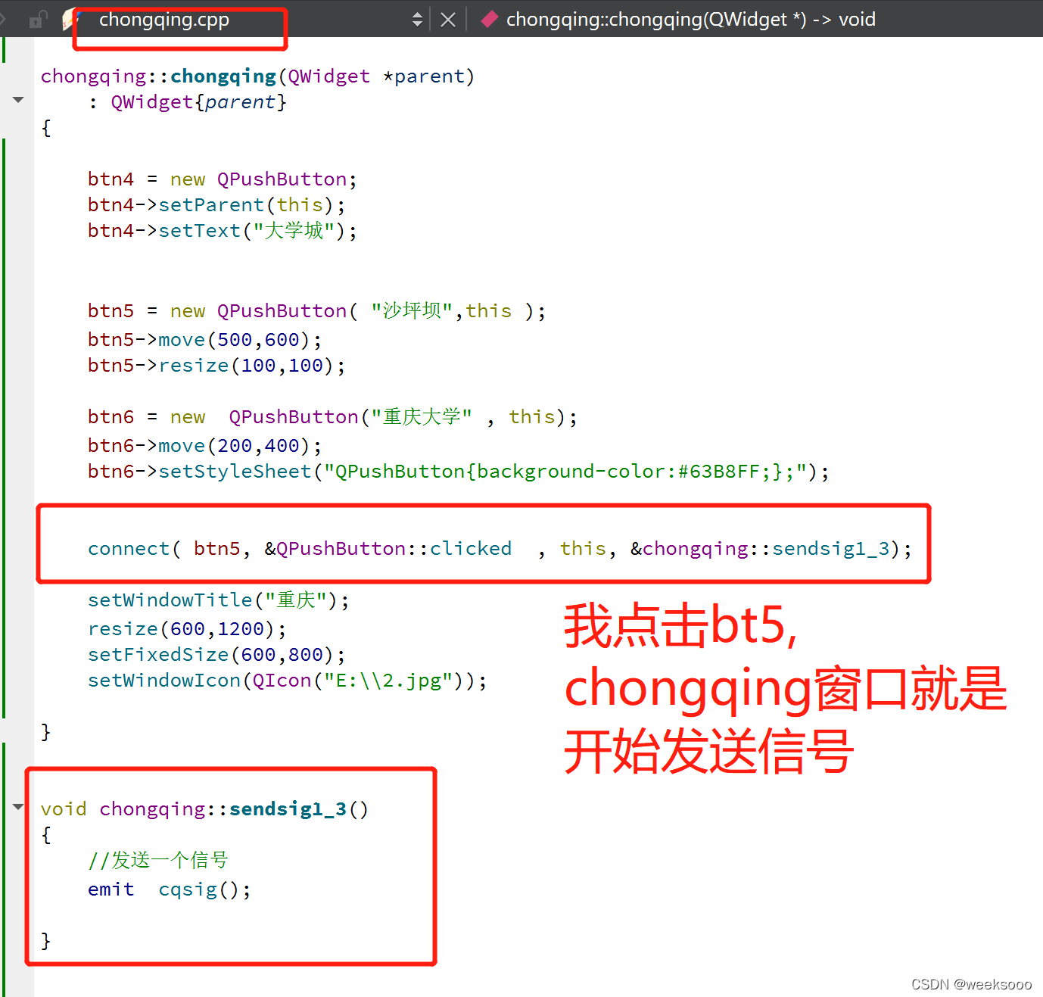Click the setWindowIcon(QIcon("E:\\2.jpg")) line
The image size is (1043, 997).
tap(288, 680)
